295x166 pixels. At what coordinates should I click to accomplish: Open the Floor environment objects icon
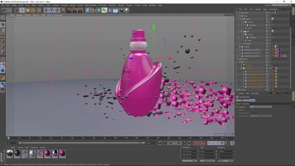(x=115, y=10)
